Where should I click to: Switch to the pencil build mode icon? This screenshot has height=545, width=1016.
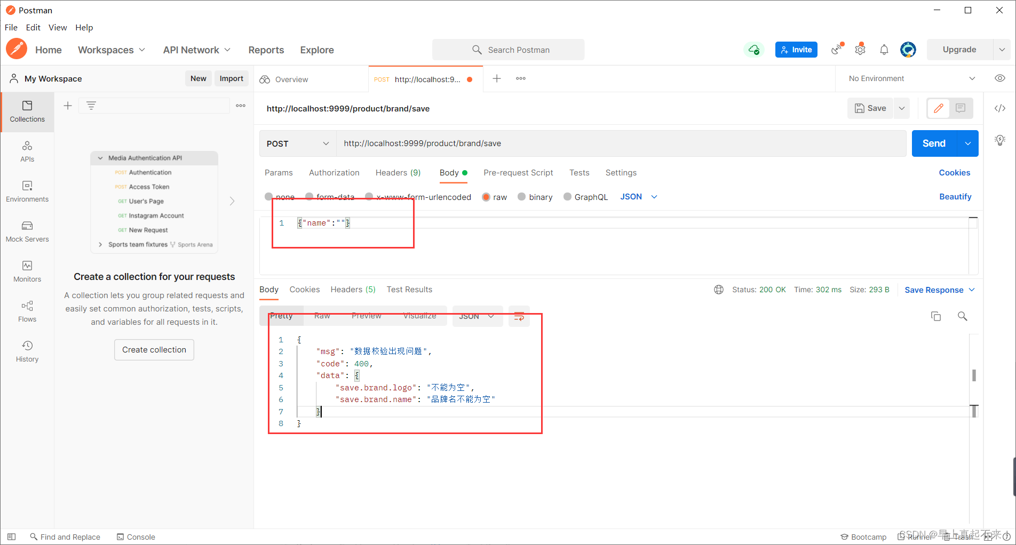[x=939, y=108]
